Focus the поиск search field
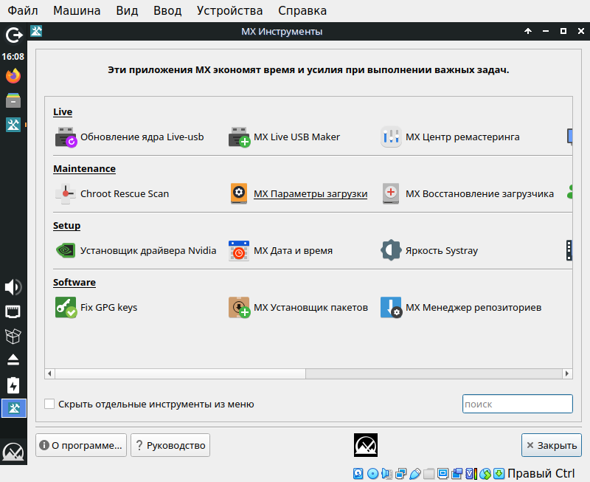This screenshot has width=590, height=482. (x=518, y=404)
